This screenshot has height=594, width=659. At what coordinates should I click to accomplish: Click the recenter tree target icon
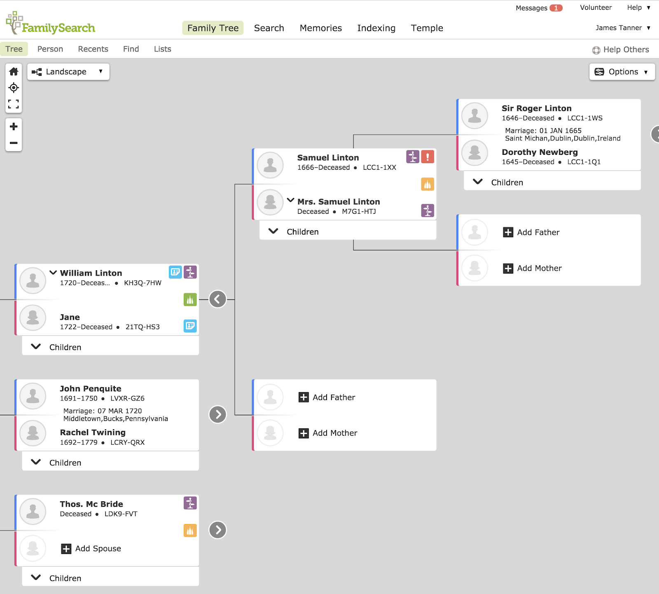pyautogui.click(x=14, y=88)
